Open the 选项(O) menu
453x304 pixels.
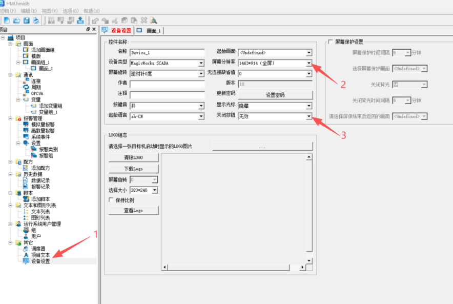pos(71,11)
